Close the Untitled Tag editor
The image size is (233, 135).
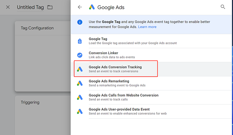[8, 7]
